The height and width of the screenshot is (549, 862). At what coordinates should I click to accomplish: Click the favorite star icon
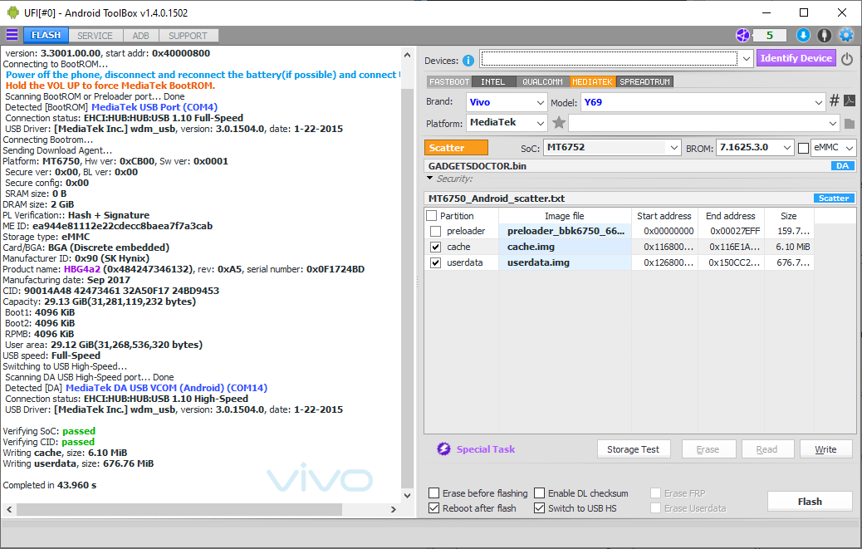click(559, 123)
